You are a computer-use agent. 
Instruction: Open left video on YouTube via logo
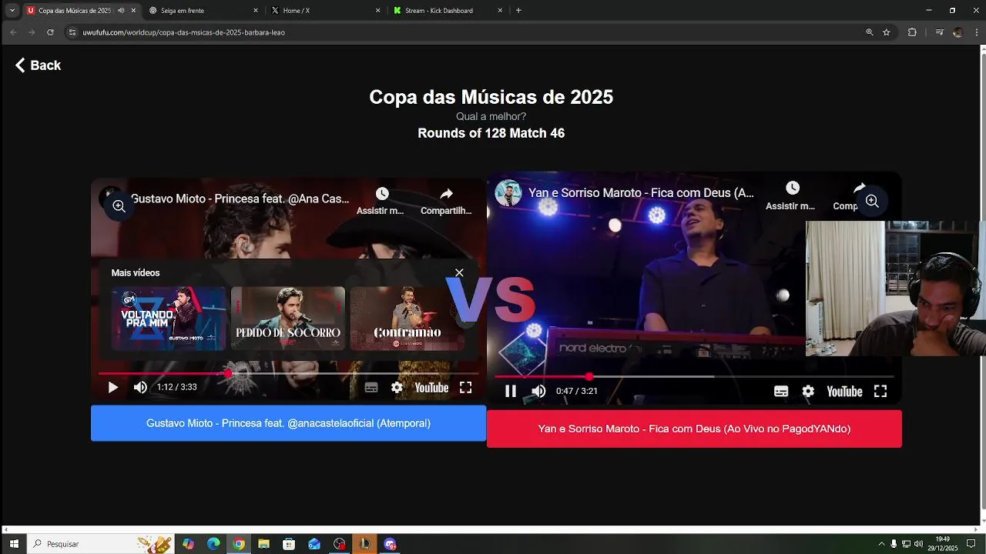(431, 388)
